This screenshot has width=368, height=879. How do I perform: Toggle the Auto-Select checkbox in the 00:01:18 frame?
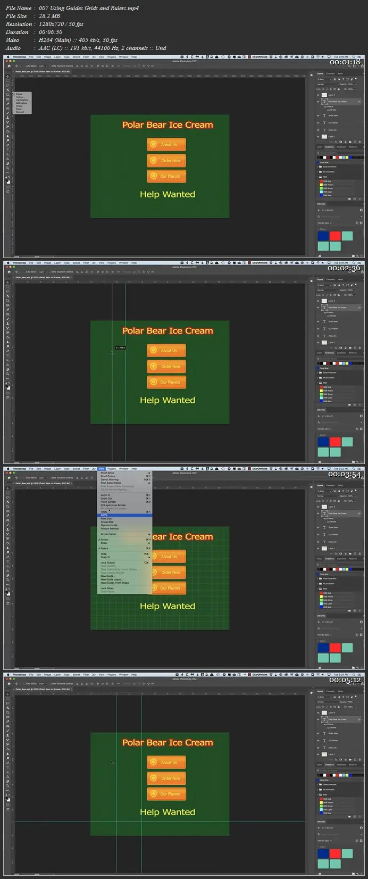[24, 66]
